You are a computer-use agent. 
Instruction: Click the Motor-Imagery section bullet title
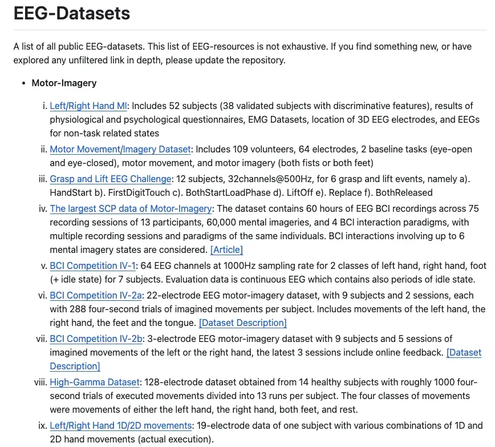(64, 83)
